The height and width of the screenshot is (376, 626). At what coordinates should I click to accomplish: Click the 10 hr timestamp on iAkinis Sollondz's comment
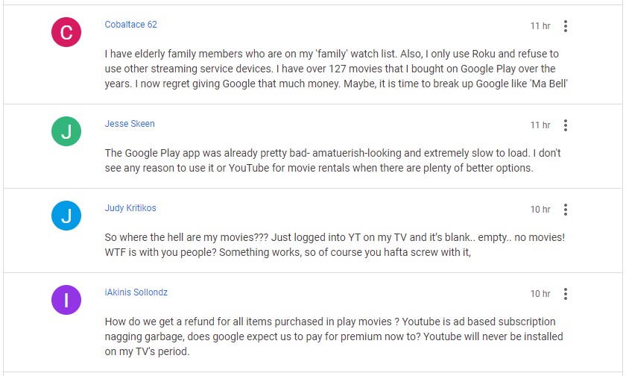coord(540,294)
